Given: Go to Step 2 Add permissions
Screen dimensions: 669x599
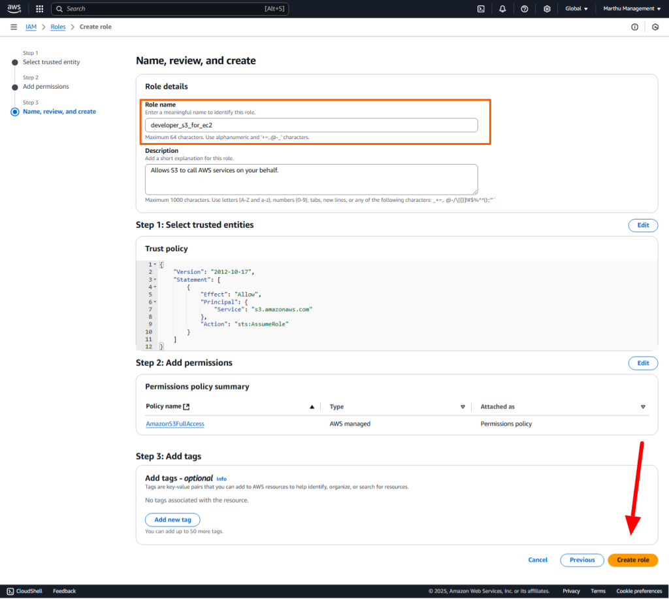Looking at the screenshot, I should point(46,86).
